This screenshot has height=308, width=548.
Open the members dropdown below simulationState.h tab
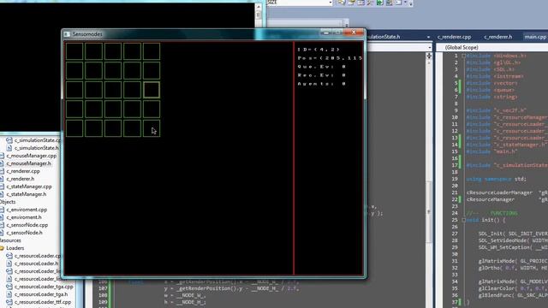pos(430,48)
